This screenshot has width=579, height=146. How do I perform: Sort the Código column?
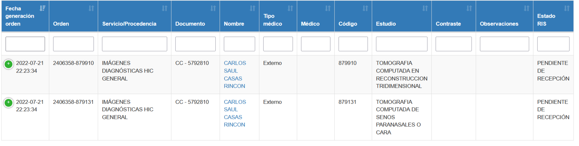(x=365, y=8)
